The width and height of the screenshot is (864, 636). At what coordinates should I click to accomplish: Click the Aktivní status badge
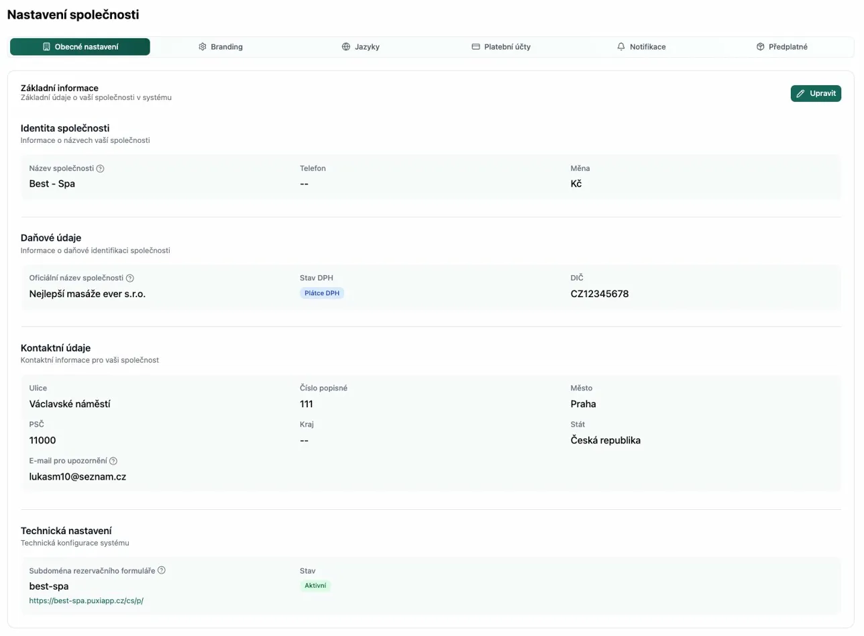pyautogui.click(x=315, y=586)
